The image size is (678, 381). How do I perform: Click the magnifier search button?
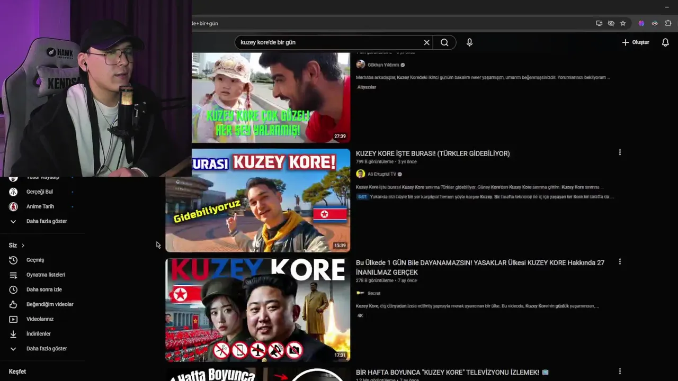click(x=444, y=42)
